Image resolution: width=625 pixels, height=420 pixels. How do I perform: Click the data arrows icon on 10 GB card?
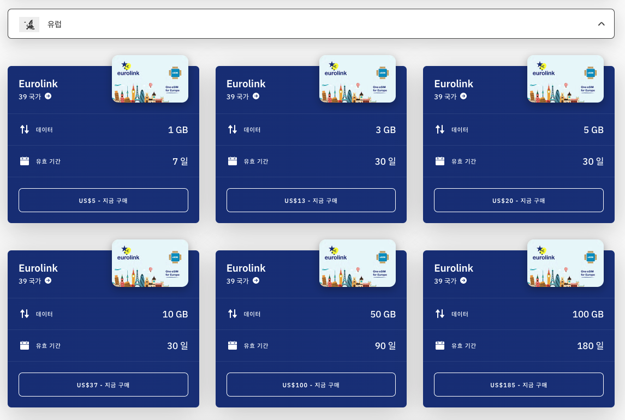pos(25,314)
